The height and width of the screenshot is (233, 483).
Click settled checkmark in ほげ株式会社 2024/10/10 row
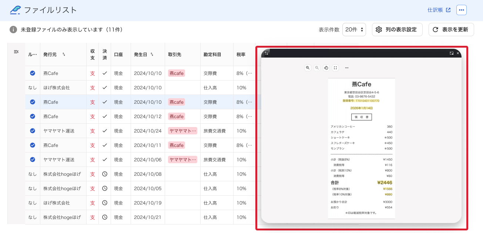click(x=105, y=88)
